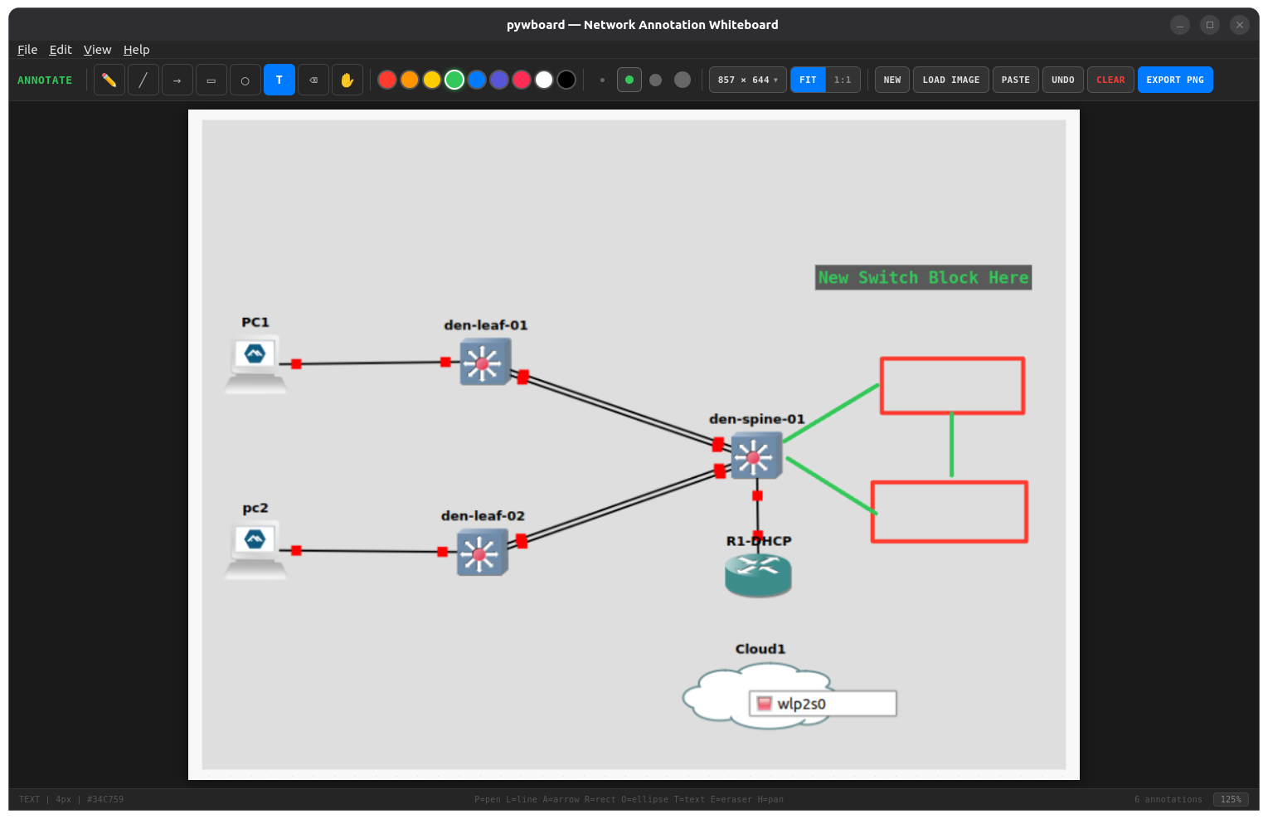Enable FIT zoom mode
The width and height of the screenshot is (1268, 819).
pyautogui.click(x=807, y=80)
